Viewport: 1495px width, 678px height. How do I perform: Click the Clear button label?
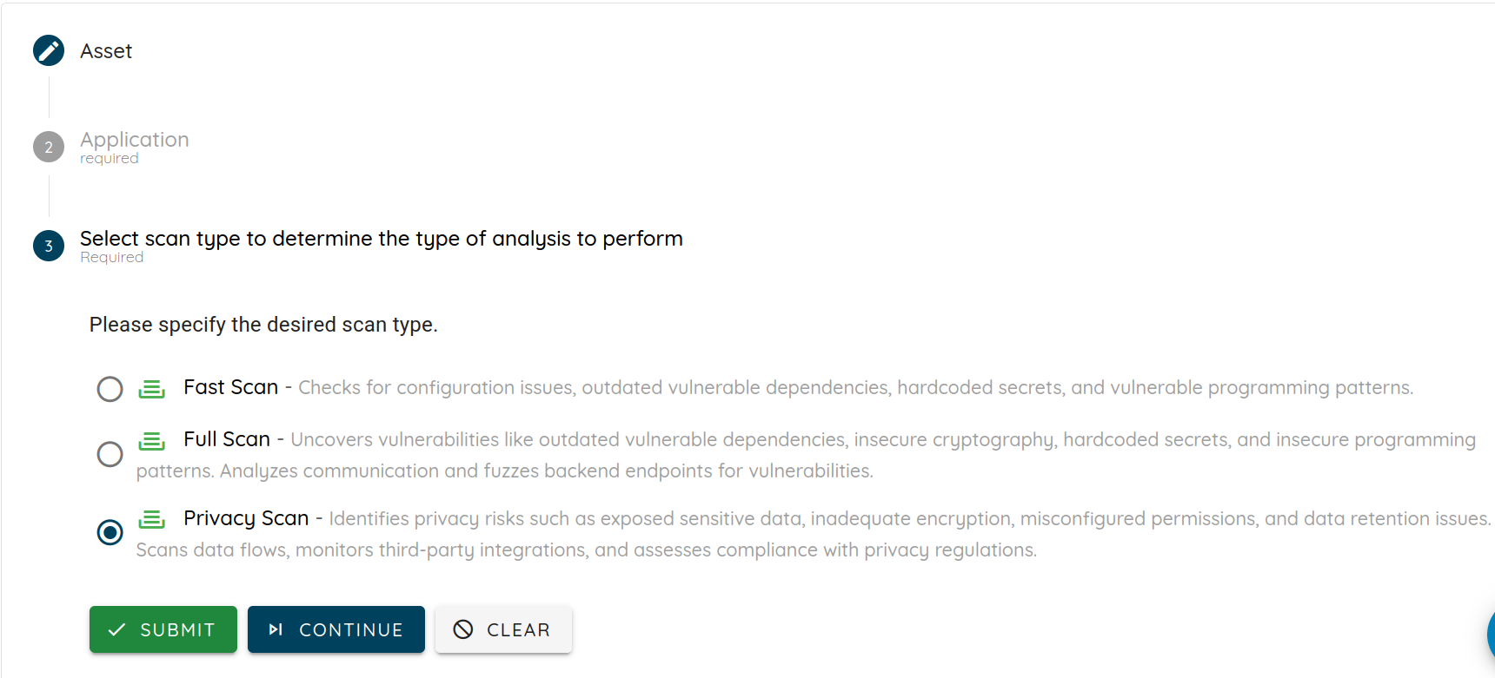518,630
